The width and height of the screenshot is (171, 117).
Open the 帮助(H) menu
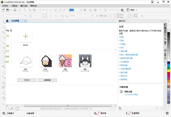[33, 6]
